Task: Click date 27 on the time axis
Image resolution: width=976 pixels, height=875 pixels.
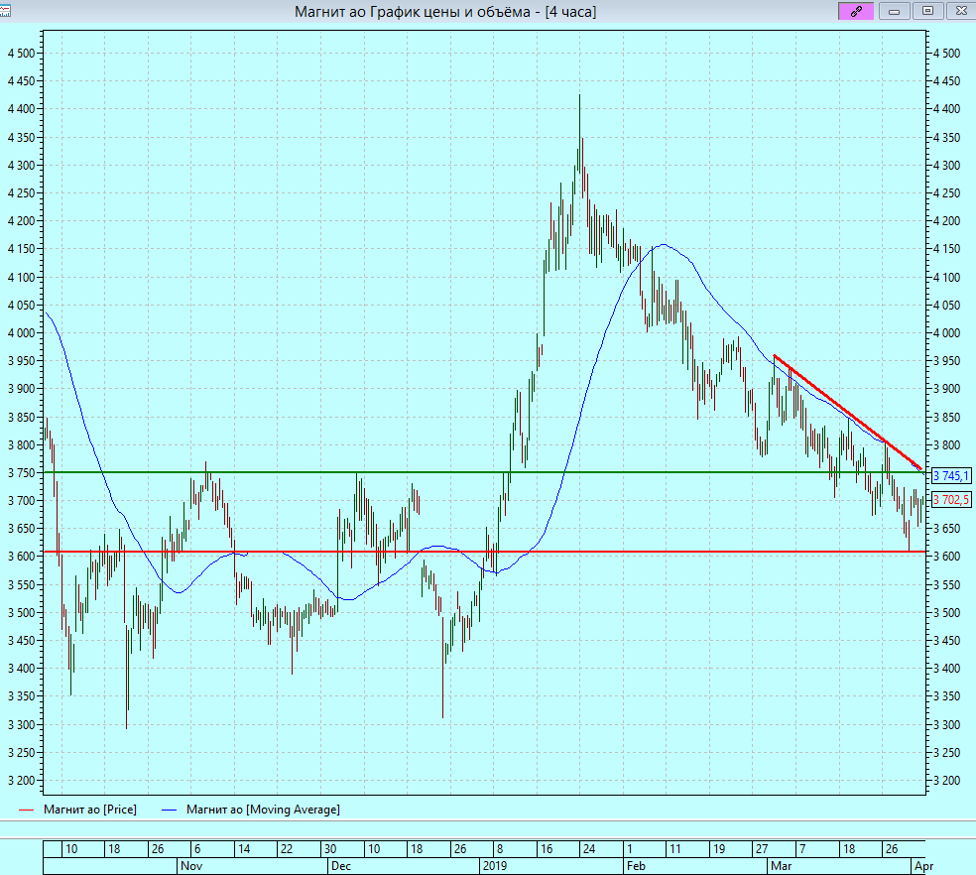Action: (762, 849)
